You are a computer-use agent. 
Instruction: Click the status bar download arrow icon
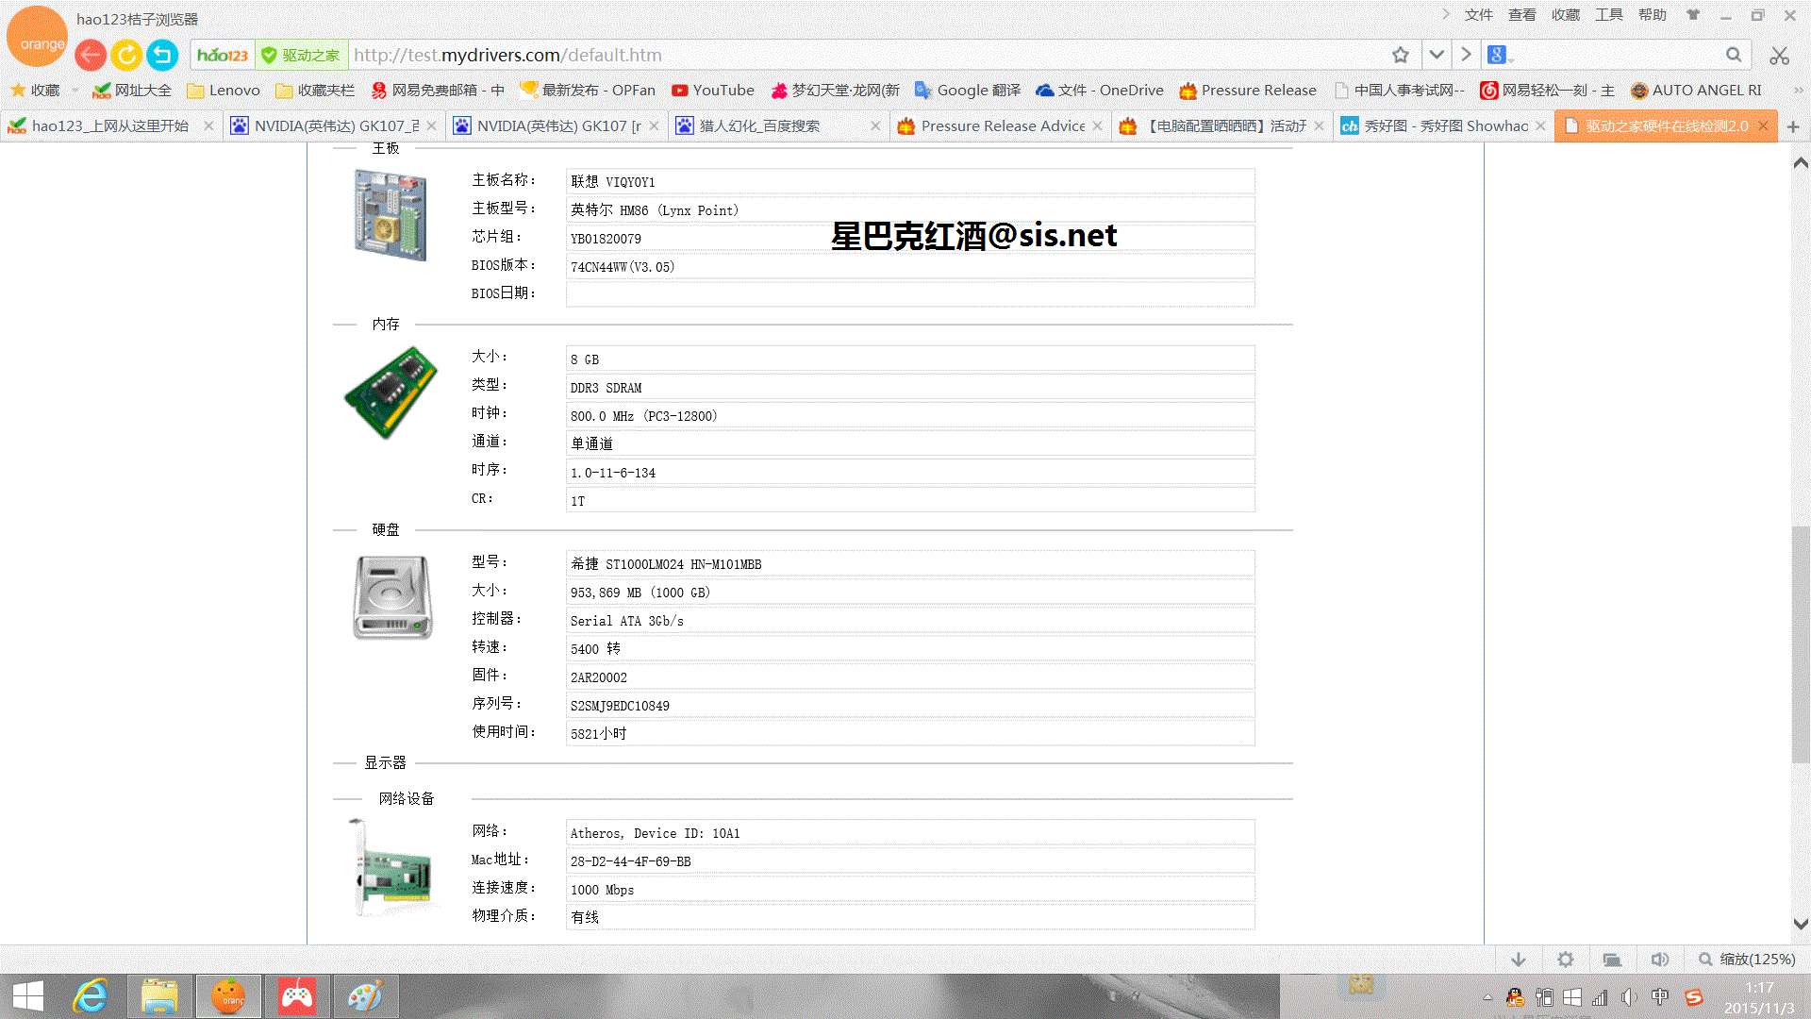[1519, 960]
